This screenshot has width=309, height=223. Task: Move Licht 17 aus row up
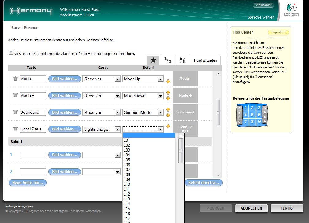[x=168, y=126]
